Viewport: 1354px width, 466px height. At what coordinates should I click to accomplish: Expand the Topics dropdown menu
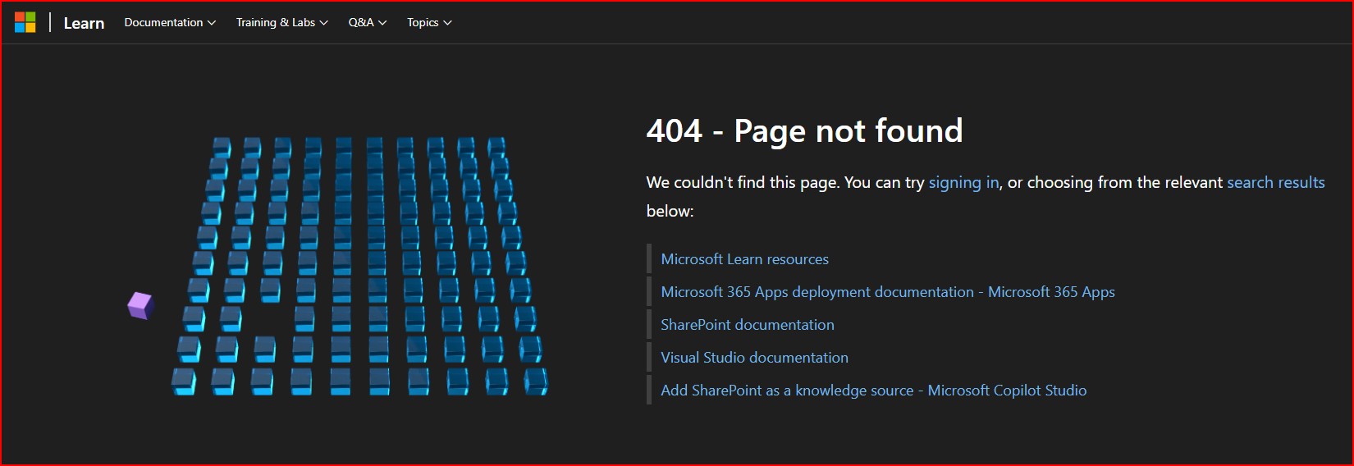pos(429,22)
